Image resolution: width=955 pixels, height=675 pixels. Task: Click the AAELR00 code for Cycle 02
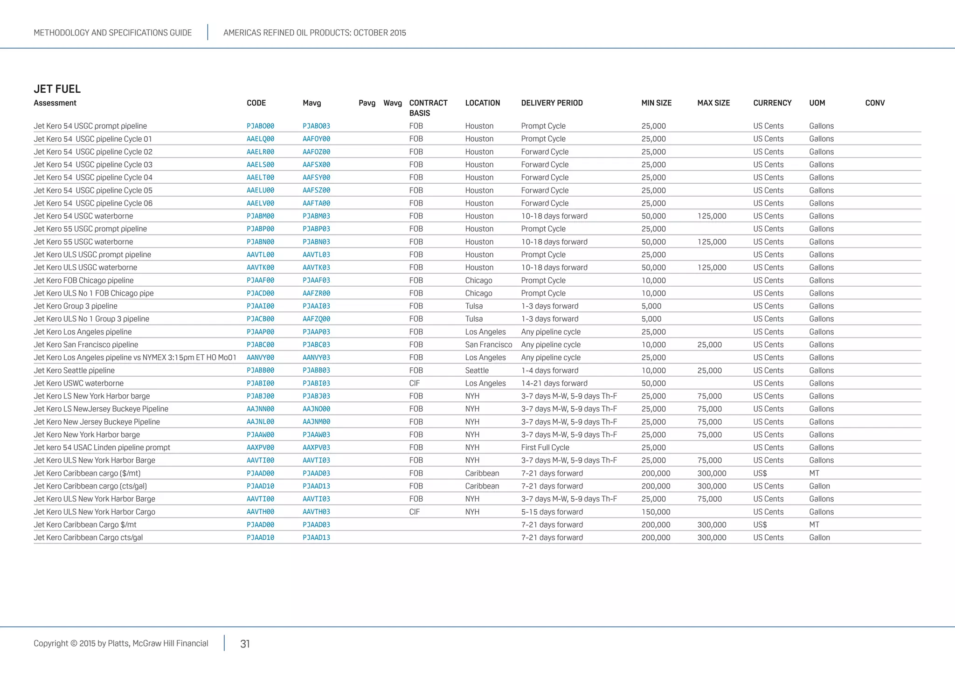(260, 152)
